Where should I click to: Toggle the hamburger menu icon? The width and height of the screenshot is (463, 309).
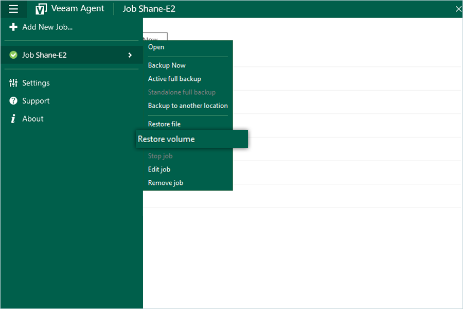click(x=13, y=9)
